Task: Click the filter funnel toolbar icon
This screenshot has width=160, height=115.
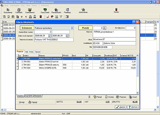Action: 61,17
